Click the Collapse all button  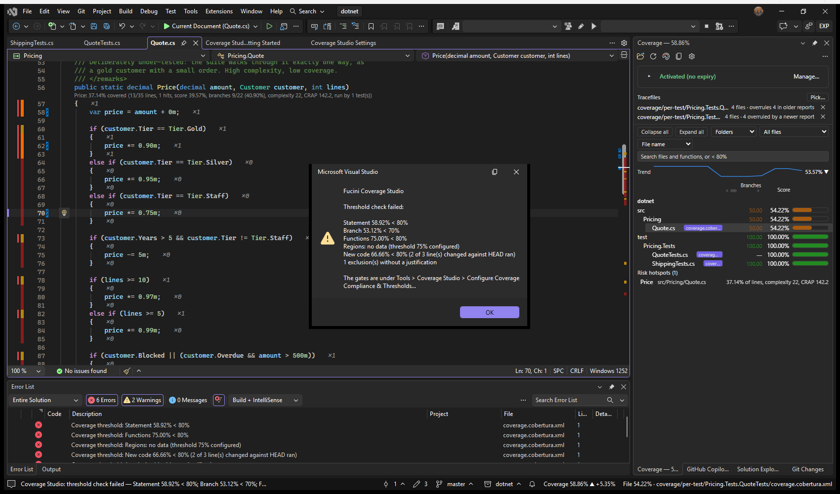pyautogui.click(x=655, y=132)
